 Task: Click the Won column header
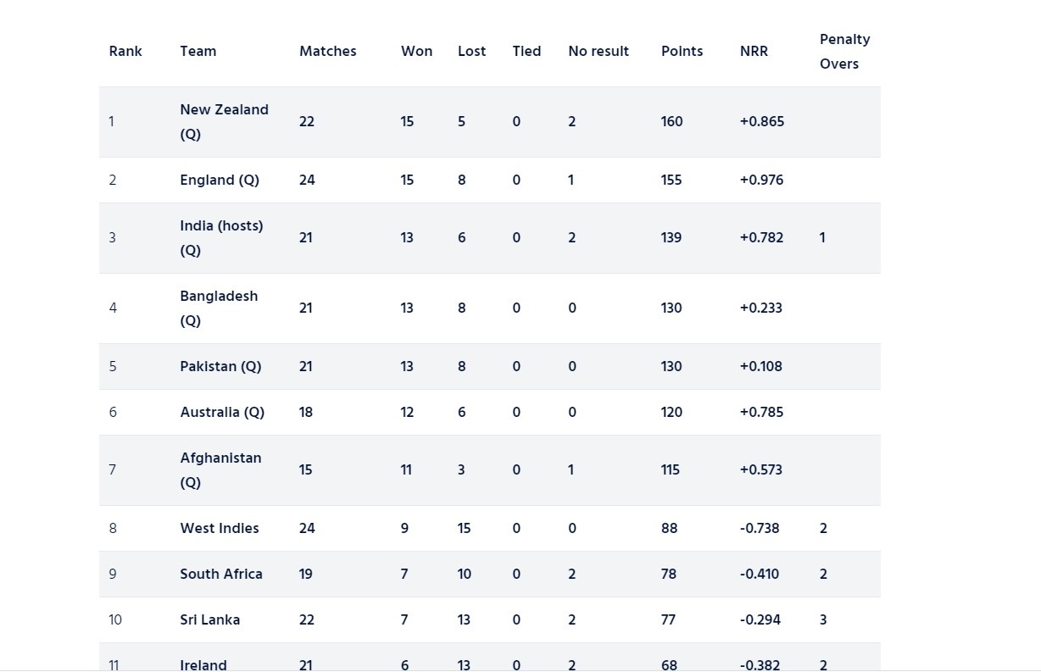click(416, 52)
